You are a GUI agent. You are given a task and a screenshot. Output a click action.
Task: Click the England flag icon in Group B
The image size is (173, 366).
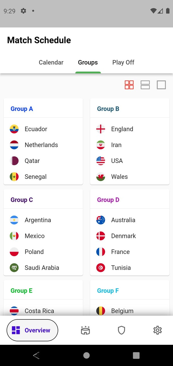(100, 129)
